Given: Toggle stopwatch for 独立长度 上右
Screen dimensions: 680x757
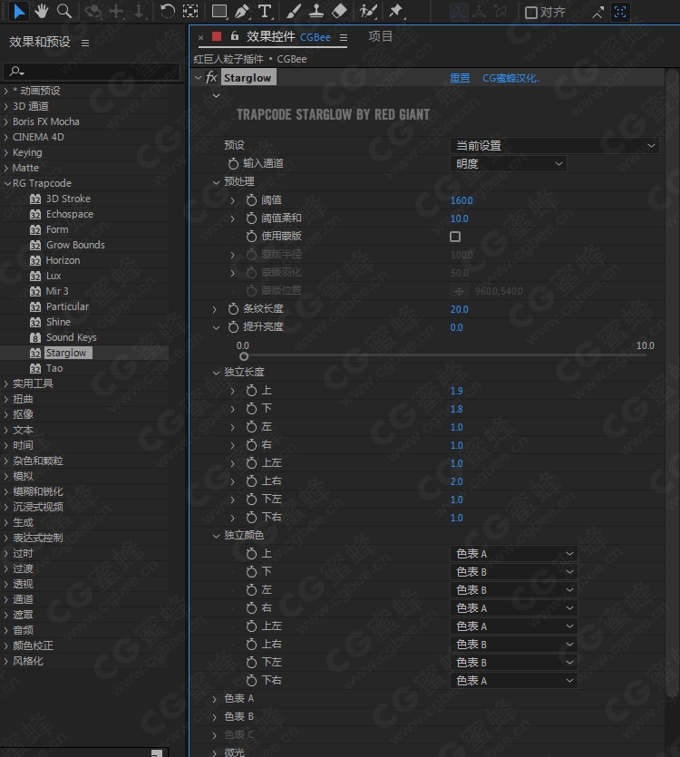Looking at the screenshot, I should 251,481.
